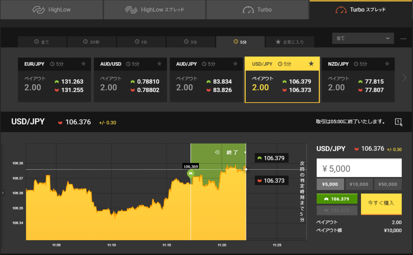Click right chevron to reveal more currency pairs
The image size is (413, 255).
[x=404, y=77]
